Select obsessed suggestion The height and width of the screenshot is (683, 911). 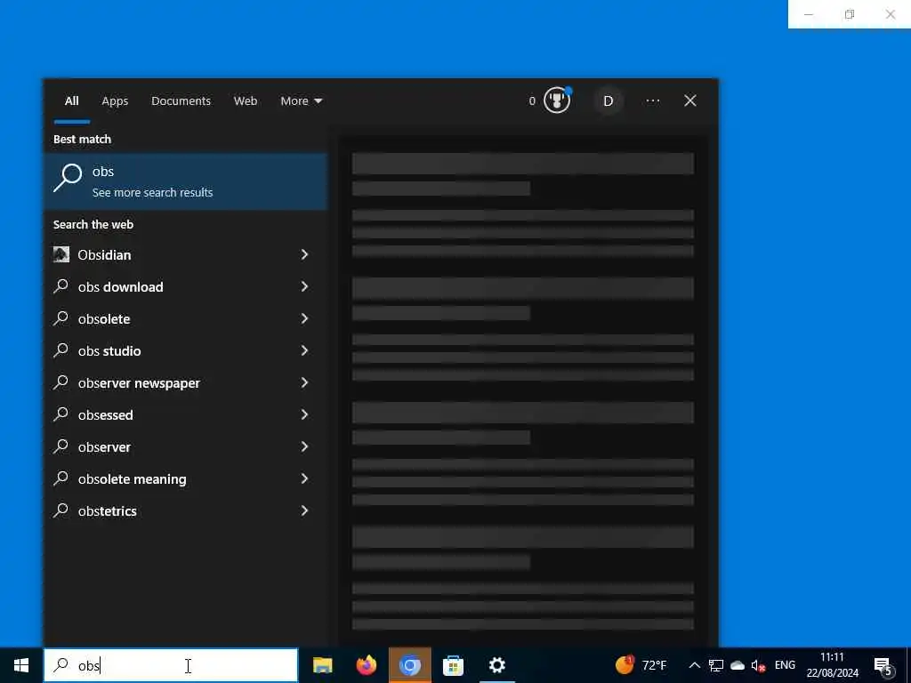coord(186,414)
